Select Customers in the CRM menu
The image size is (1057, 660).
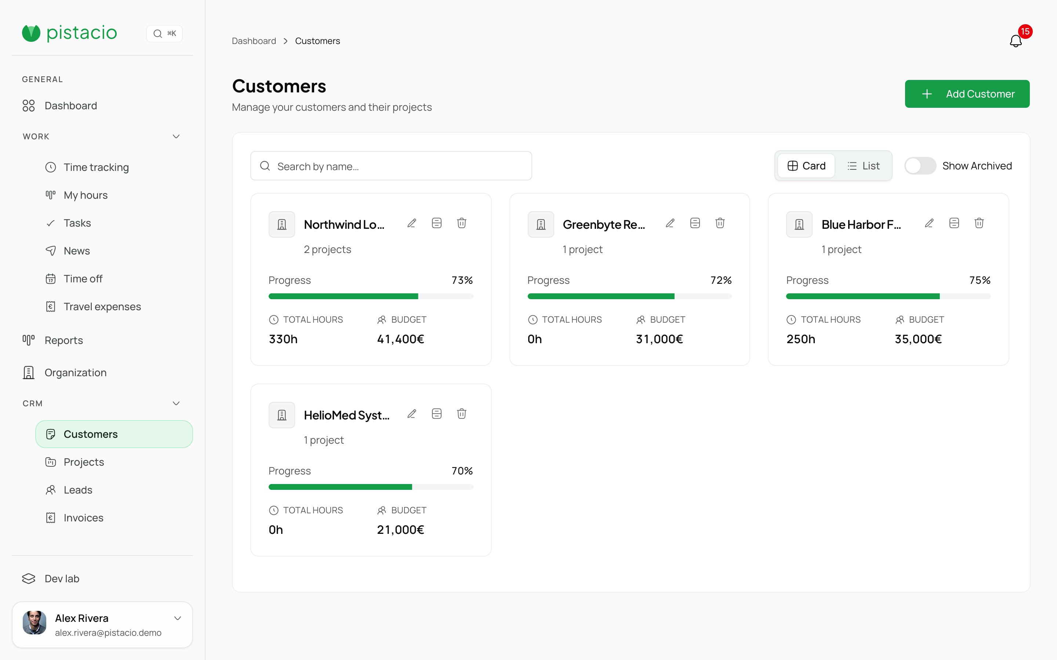click(x=114, y=434)
